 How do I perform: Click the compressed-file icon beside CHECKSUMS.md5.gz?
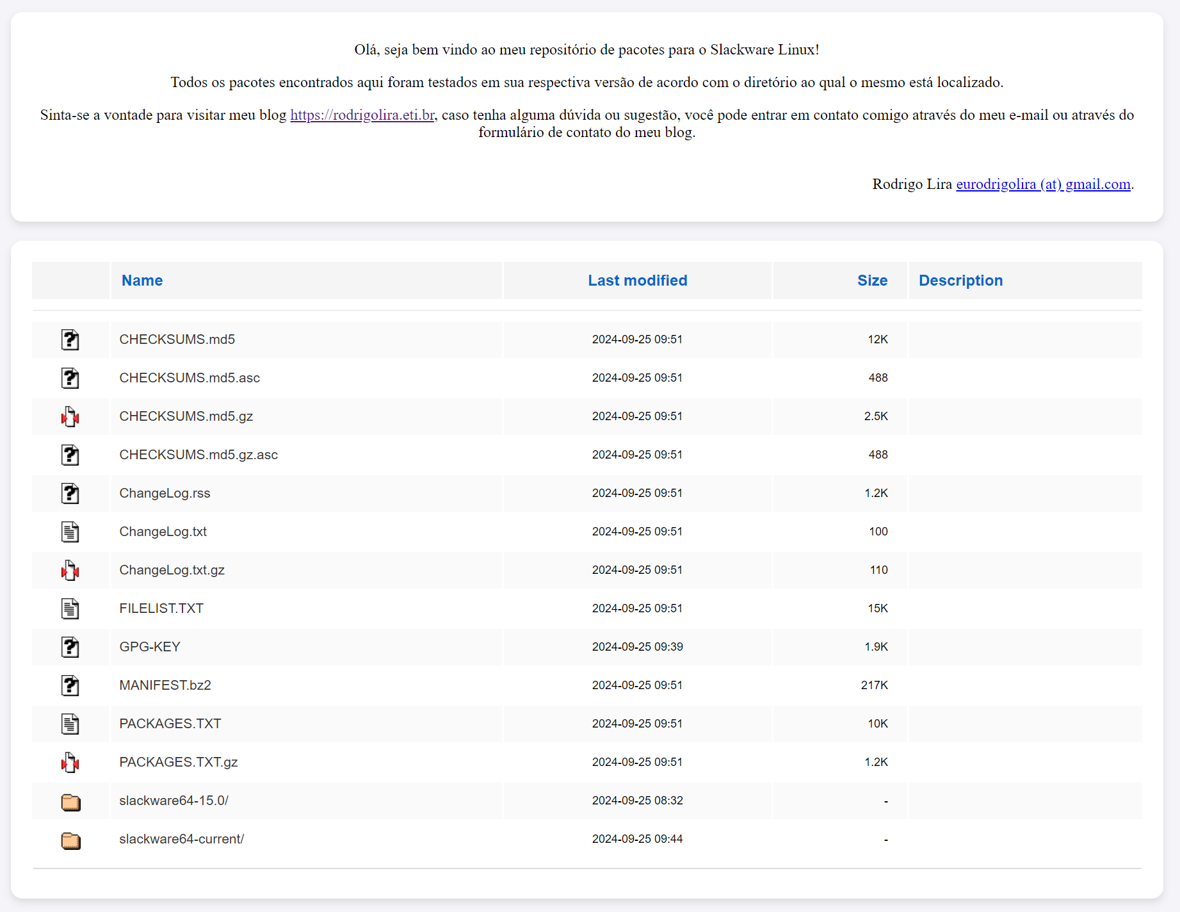click(x=70, y=417)
